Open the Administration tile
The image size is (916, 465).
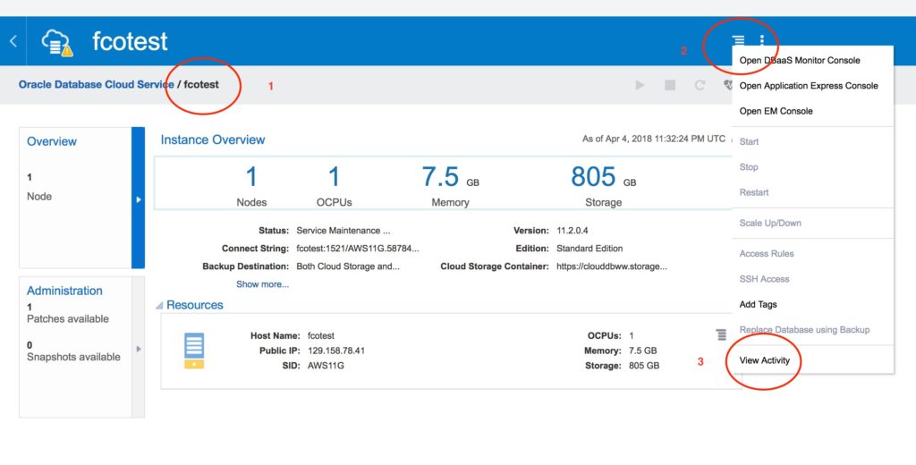[64, 291]
